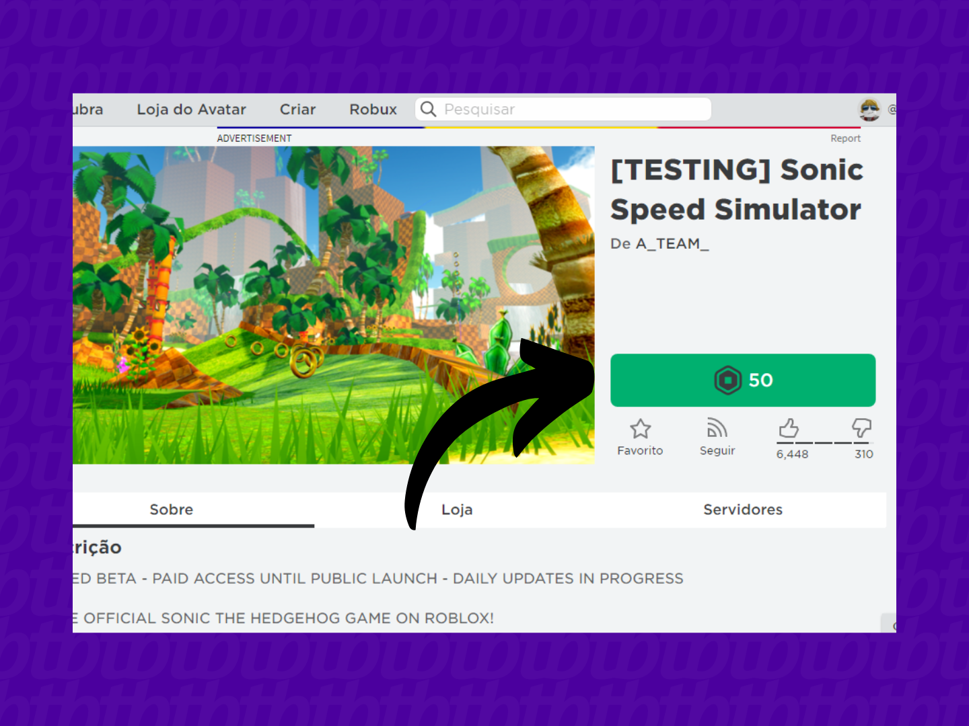Click the search magnifier icon
Image resolution: width=969 pixels, height=726 pixels.
pyautogui.click(x=429, y=109)
